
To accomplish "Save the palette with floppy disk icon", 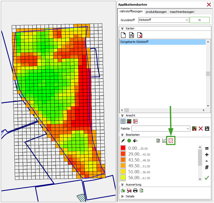I will (207, 129).
